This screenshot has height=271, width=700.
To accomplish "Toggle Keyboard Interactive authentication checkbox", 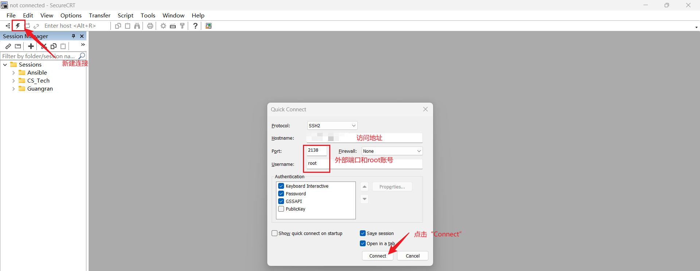I will pyautogui.click(x=281, y=186).
